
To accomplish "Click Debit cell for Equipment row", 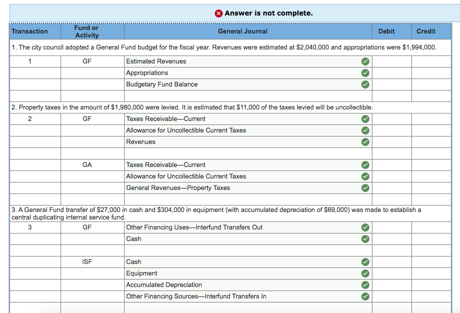I will (392, 273).
